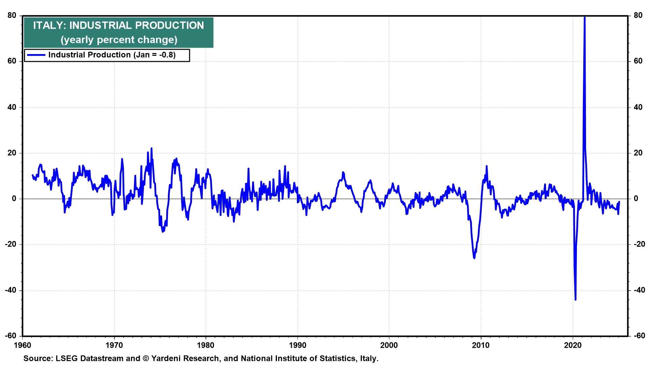Click the source attribution text at bottom
650x365 pixels.
pos(201,358)
